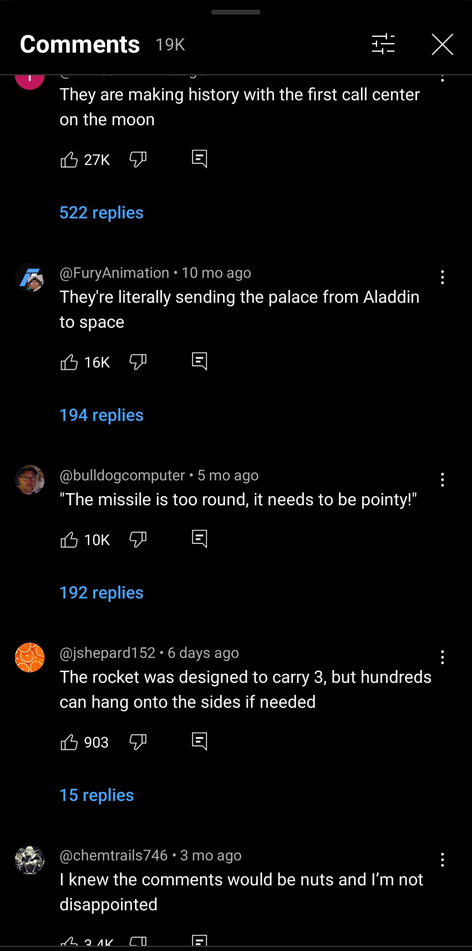This screenshot has height=951, width=472.
Task: Dislike @jshepard152's comment
Action: point(138,741)
